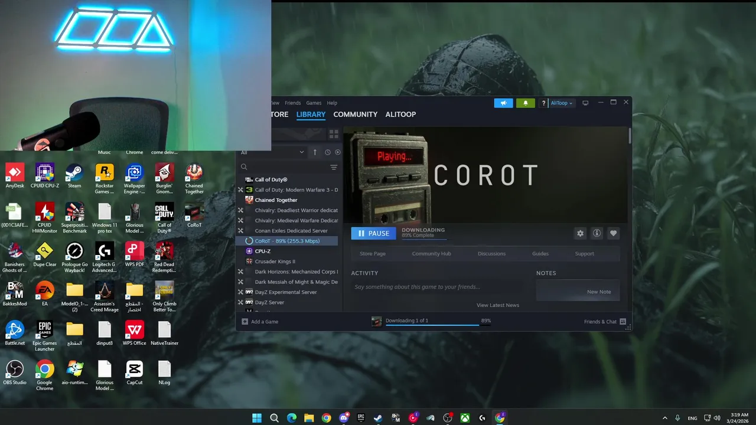Open Steam notifications bell
Image resolution: width=756 pixels, height=425 pixels.
point(525,103)
